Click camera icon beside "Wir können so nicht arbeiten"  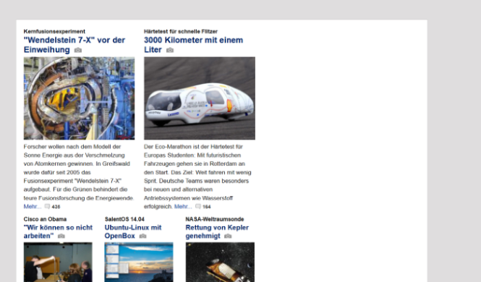[61, 236]
